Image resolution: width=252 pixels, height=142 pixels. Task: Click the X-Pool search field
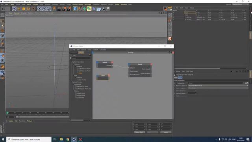(81, 58)
